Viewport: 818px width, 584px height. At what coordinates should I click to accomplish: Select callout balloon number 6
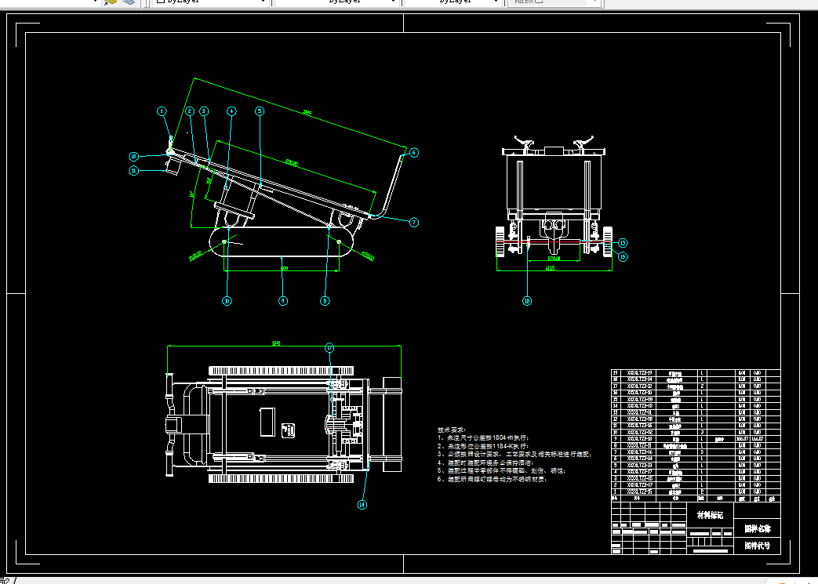pos(413,152)
